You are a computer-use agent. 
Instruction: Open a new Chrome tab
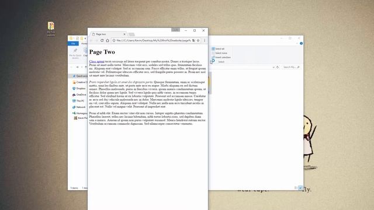(x=131, y=34)
